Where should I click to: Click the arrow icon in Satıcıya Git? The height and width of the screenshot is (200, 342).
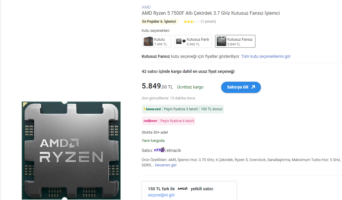pyautogui.click(x=253, y=87)
